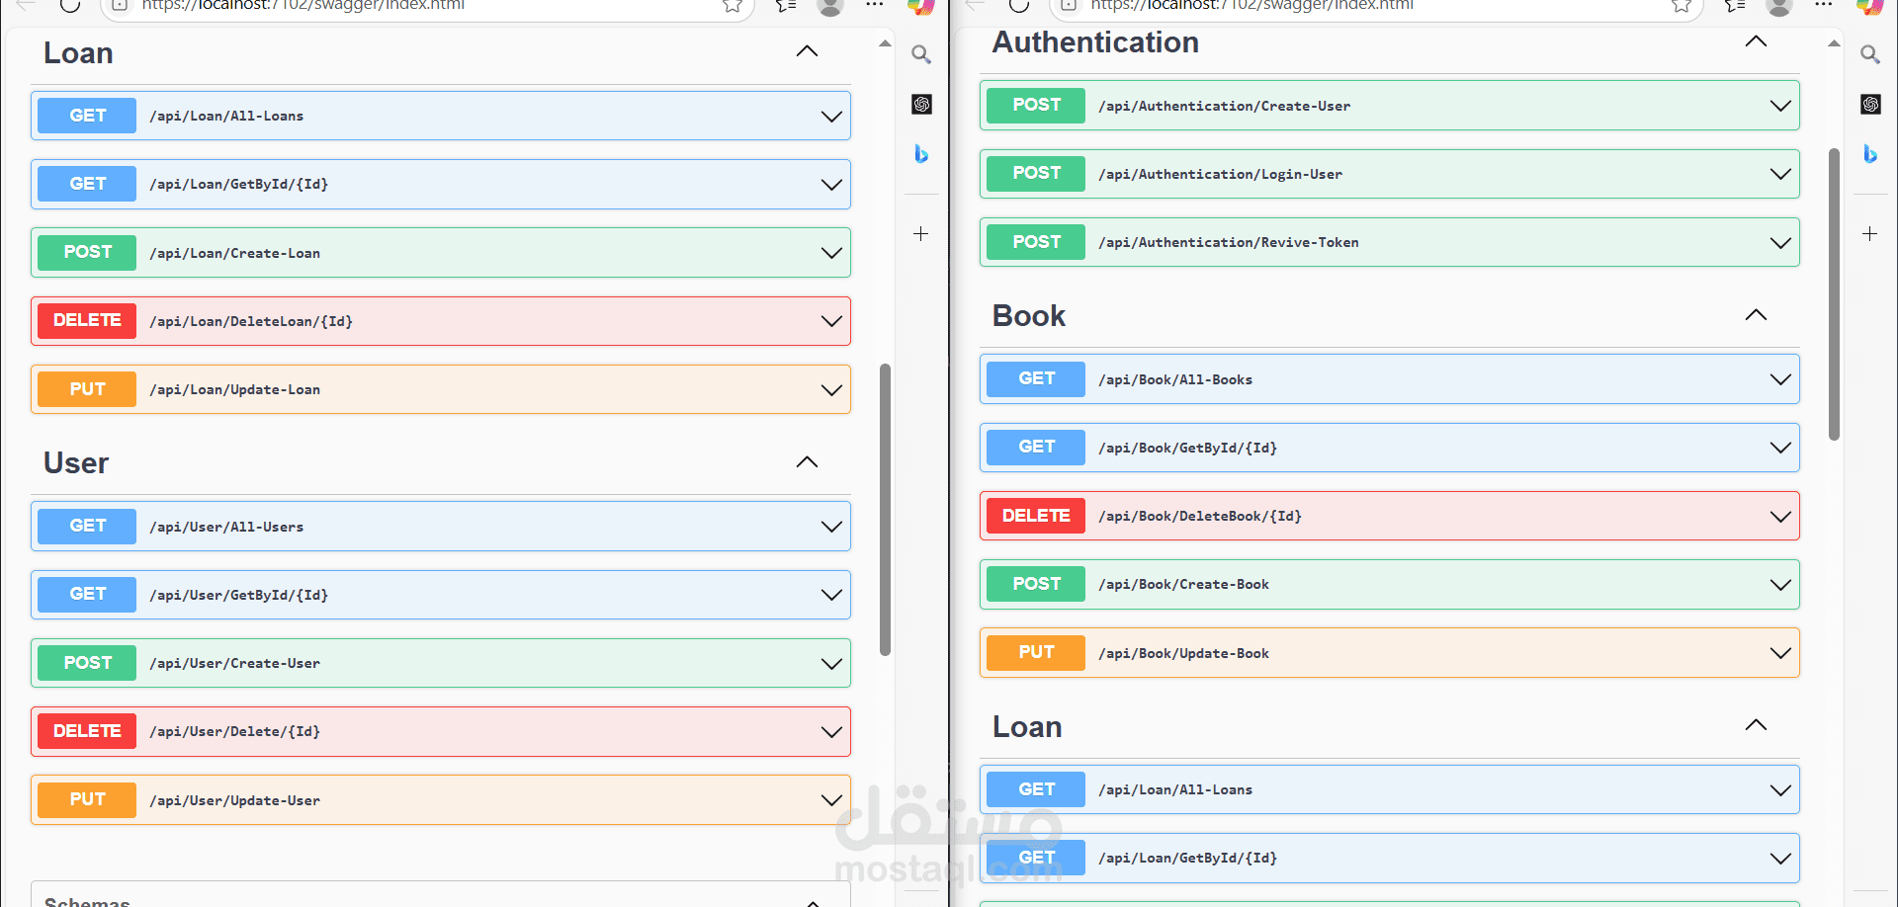Expand POST /api/User/Create-User chevron
Image resolution: width=1898 pixels, height=907 pixels.
[831, 664]
